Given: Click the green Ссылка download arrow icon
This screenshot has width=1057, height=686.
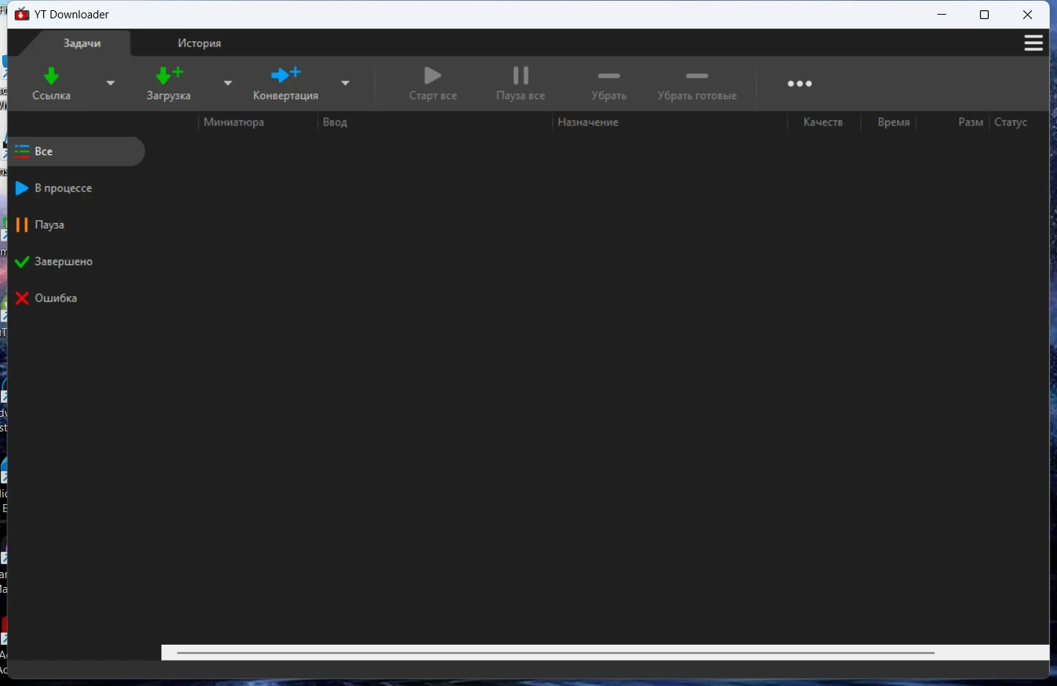Looking at the screenshot, I should (x=51, y=76).
